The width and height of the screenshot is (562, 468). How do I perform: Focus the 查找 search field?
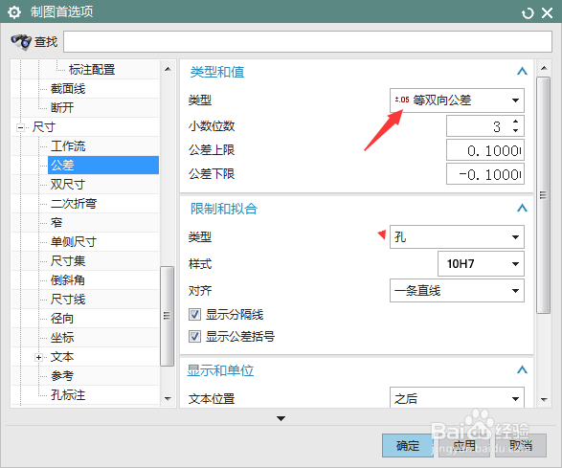point(307,41)
